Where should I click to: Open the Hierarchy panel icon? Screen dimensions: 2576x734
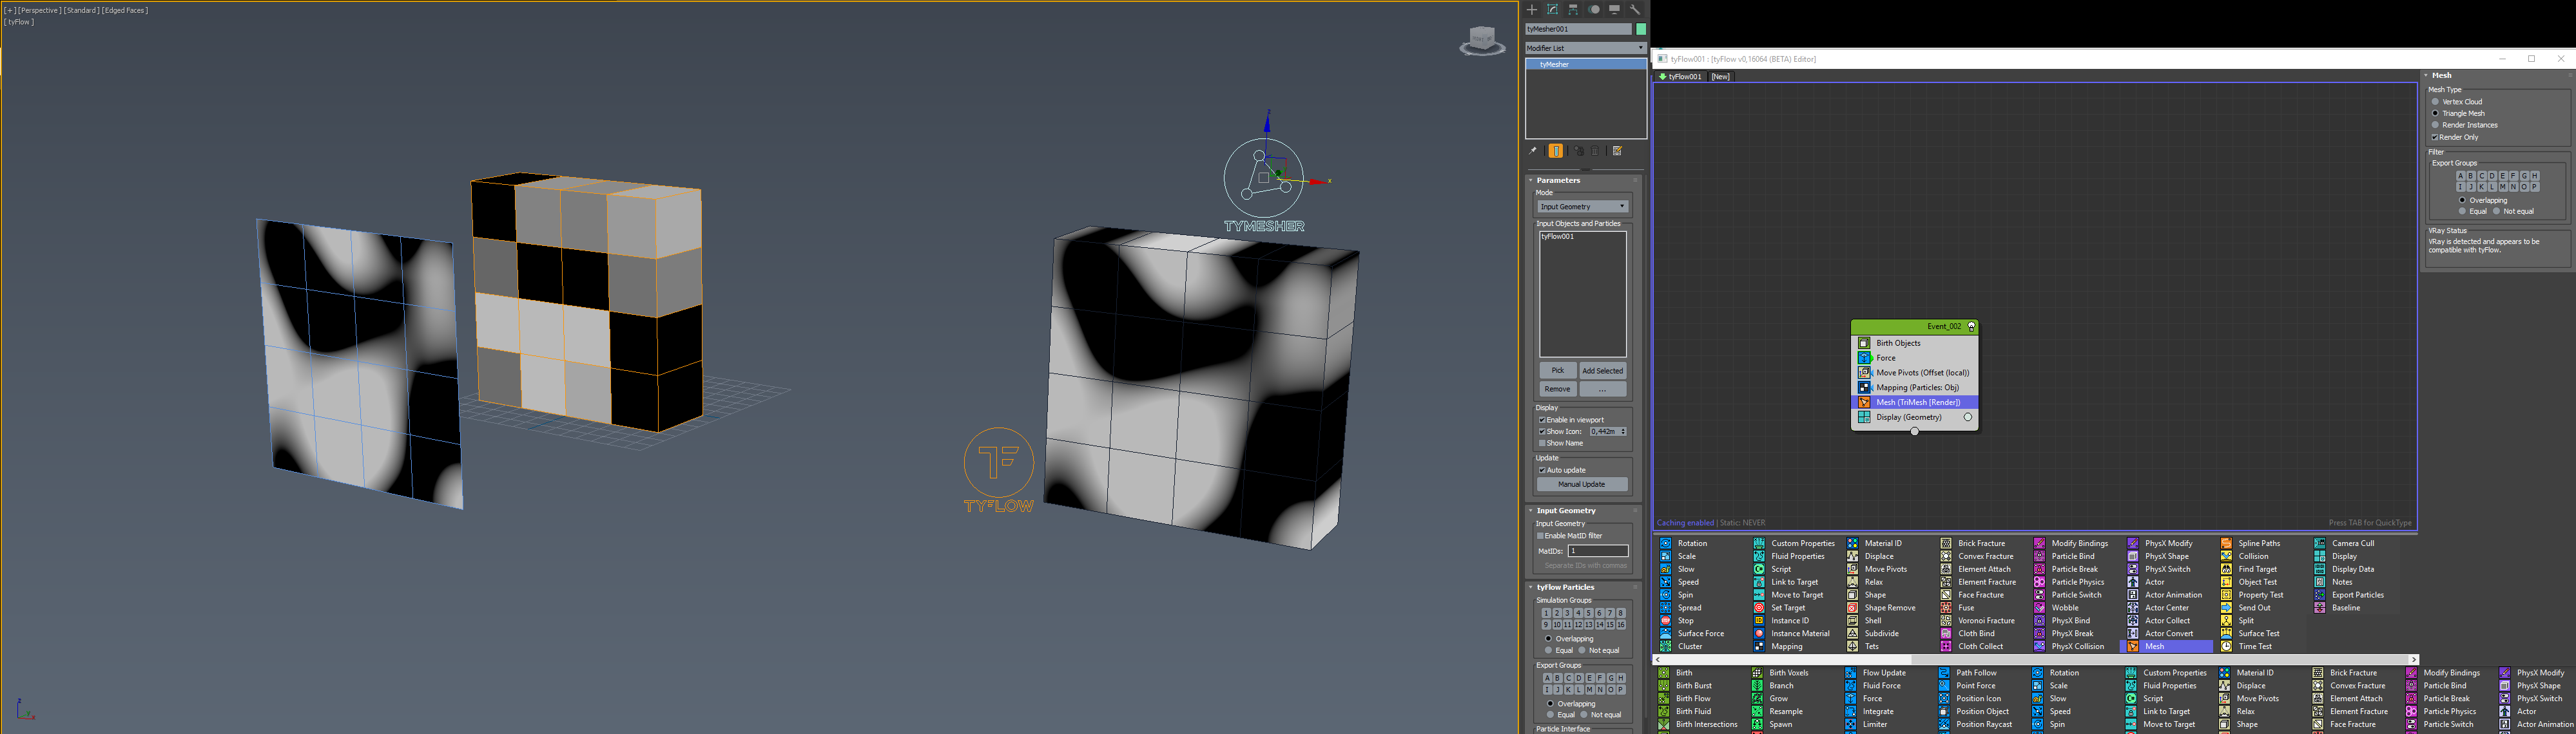tap(1573, 9)
